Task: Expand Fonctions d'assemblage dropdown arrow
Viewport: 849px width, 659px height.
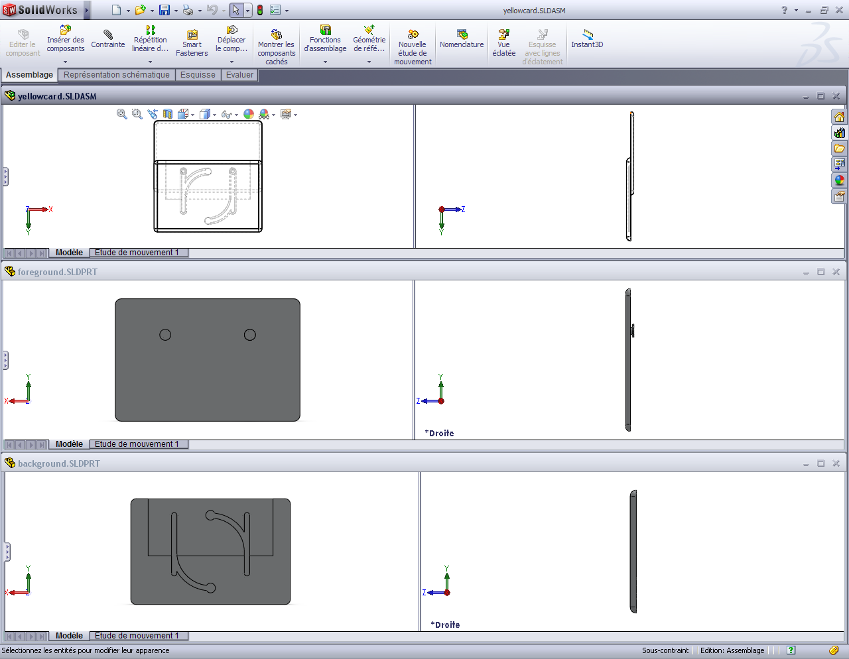Action: tap(325, 62)
